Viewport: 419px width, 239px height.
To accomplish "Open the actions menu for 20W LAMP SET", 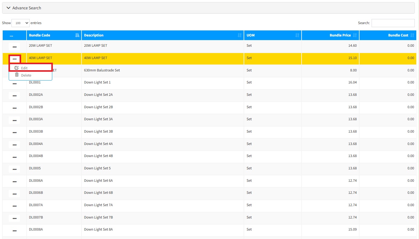I will [x=14, y=47].
